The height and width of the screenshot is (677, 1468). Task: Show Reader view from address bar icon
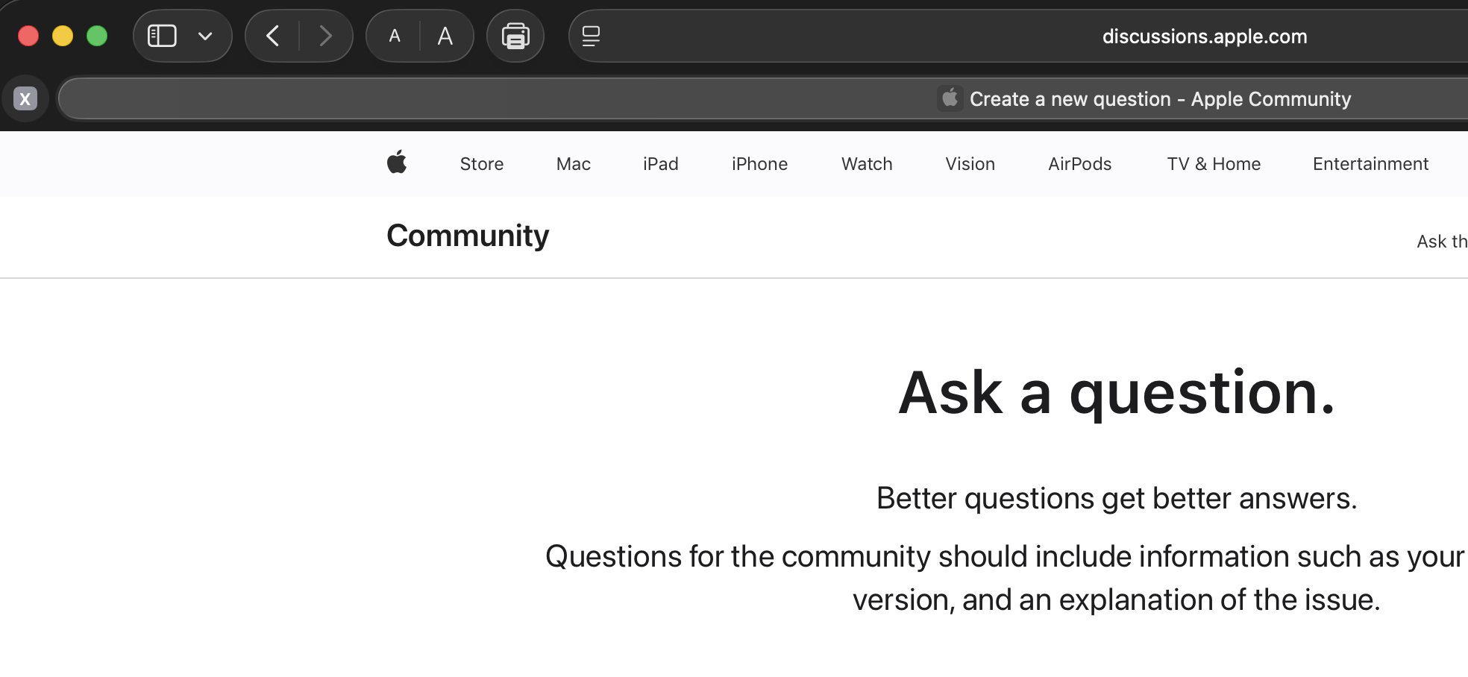click(591, 36)
